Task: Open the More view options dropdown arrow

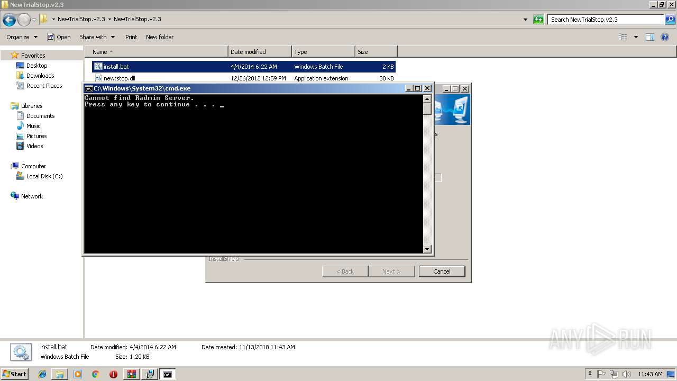Action: (636, 37)
